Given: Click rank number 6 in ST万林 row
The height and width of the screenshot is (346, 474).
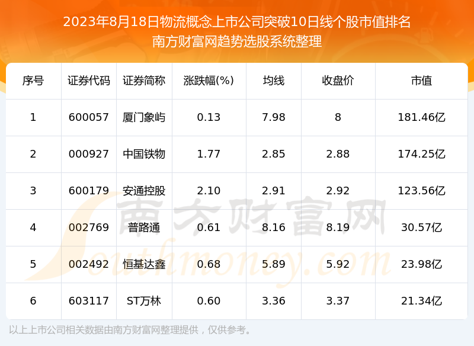Looking at the screenshot, I should [x=33, y=301].
